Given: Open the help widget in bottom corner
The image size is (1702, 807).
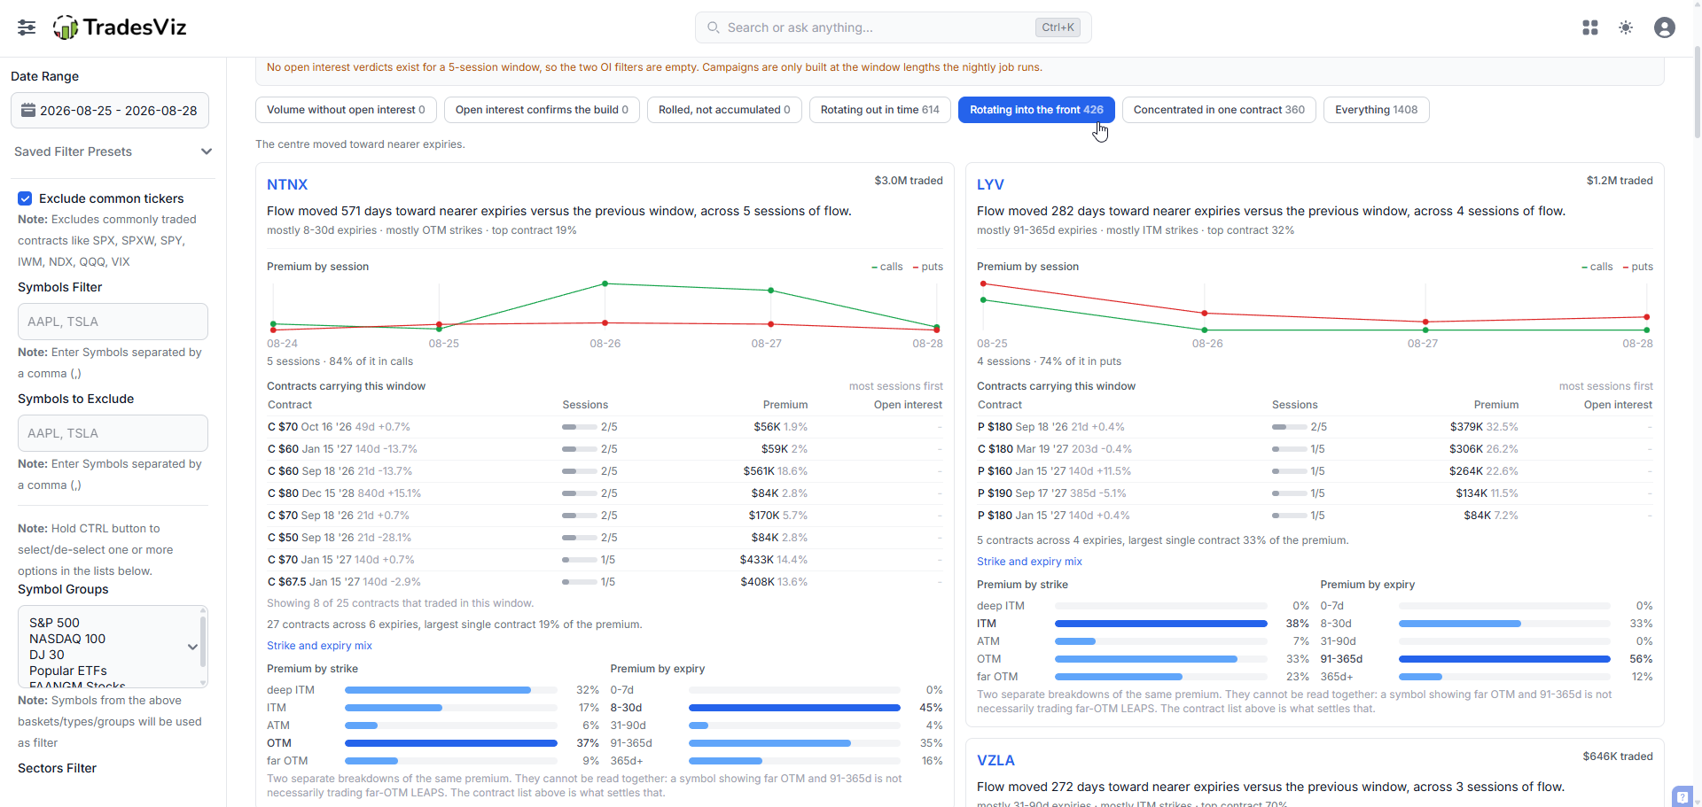Looking at the screenshot, I should pos(1682,796).
